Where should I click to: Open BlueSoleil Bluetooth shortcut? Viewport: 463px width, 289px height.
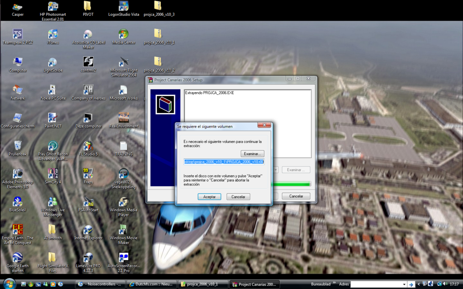18,204
